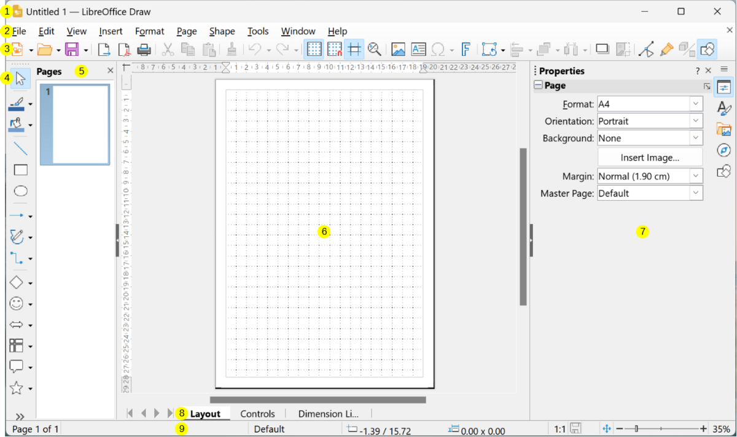
Task: Select the Rectangle tool
Action: coord(20,169)
